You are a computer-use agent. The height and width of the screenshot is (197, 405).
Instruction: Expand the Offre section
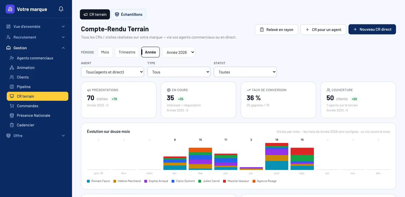pos(36,136)
